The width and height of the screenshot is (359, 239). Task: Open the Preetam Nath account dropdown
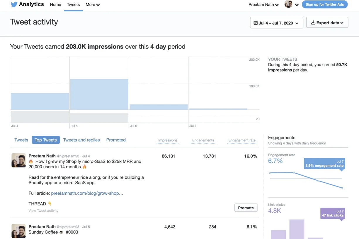pyautogui.click(x=263, y=5)
